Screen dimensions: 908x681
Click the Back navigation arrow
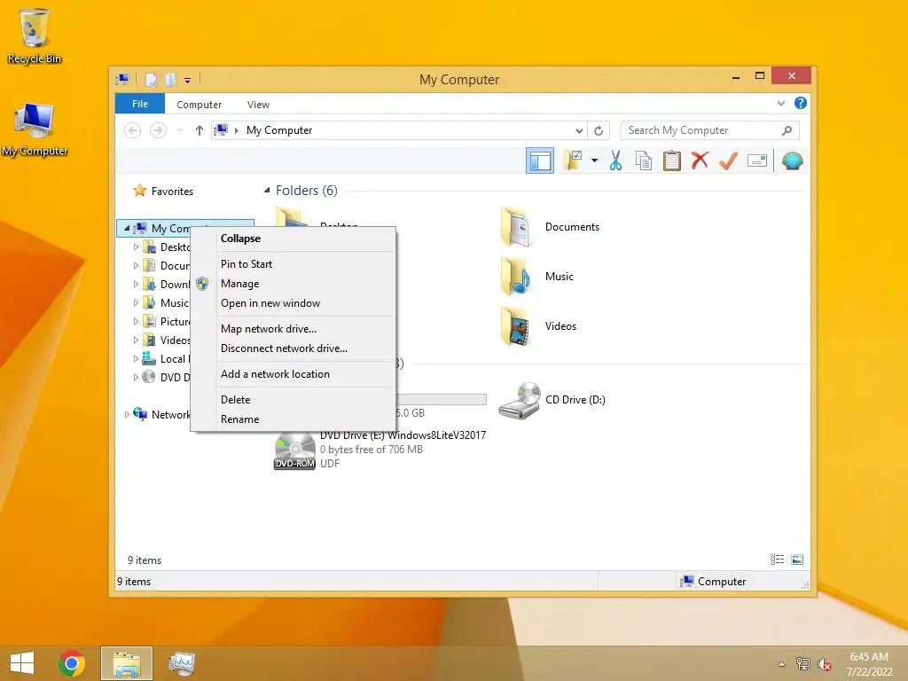click(x=133, y=130)
